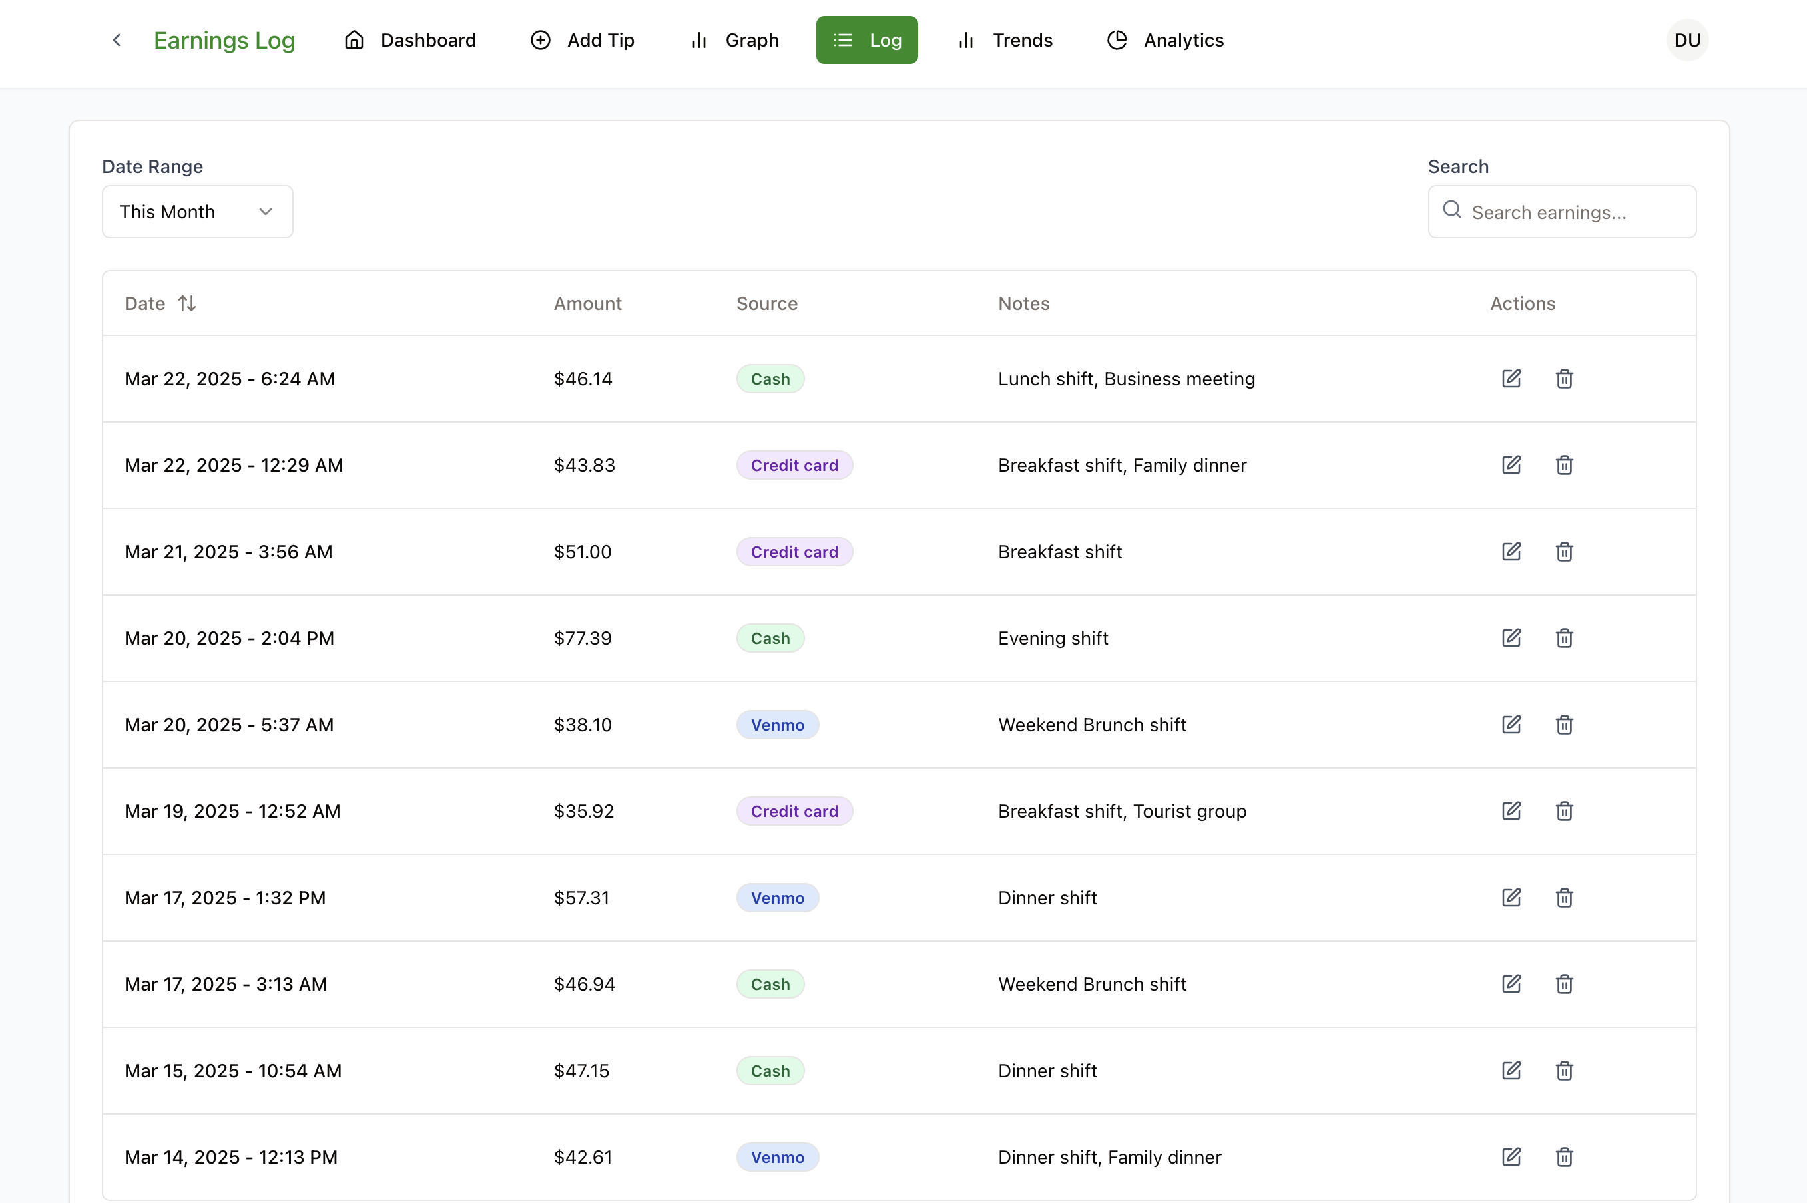1807x1203 pixels.
Task: Delete the Mar 21 Breakfast shift entry
Action: tap(1564, 552)
